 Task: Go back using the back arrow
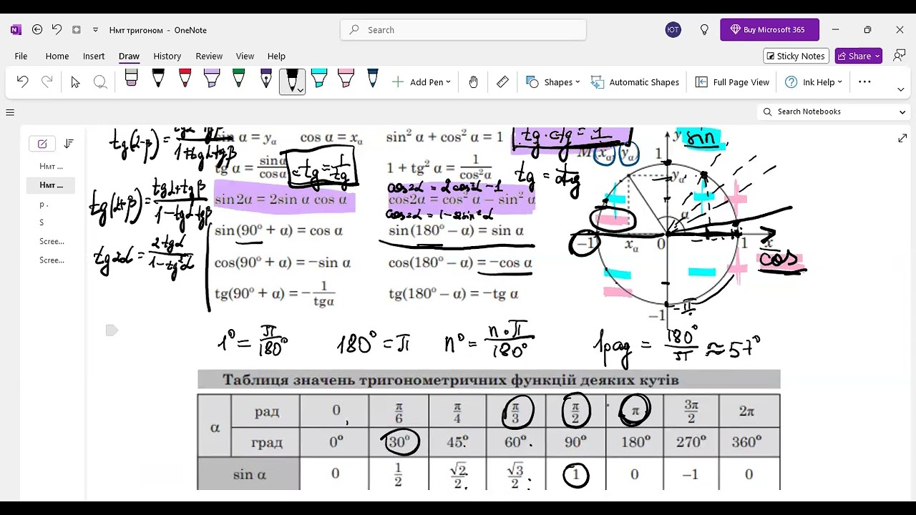pos(37,30)
